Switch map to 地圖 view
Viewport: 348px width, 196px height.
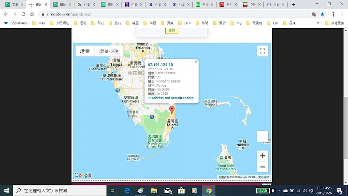pos(85,51)
